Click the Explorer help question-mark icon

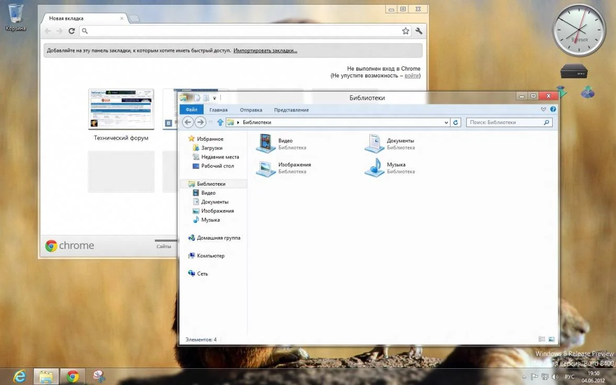click(553, 109)
